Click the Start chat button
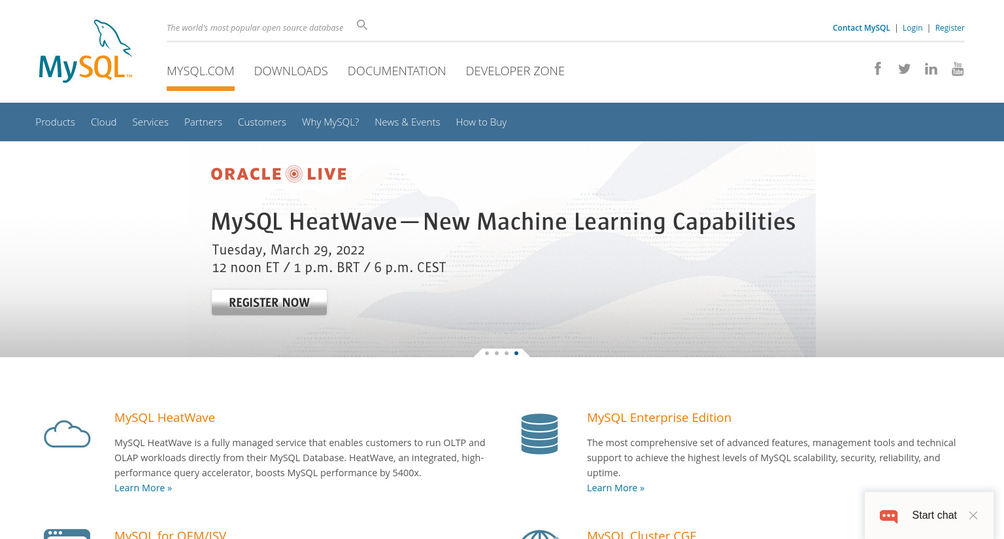The height and width of the screenshot is (539, 1004). (934, 515)
